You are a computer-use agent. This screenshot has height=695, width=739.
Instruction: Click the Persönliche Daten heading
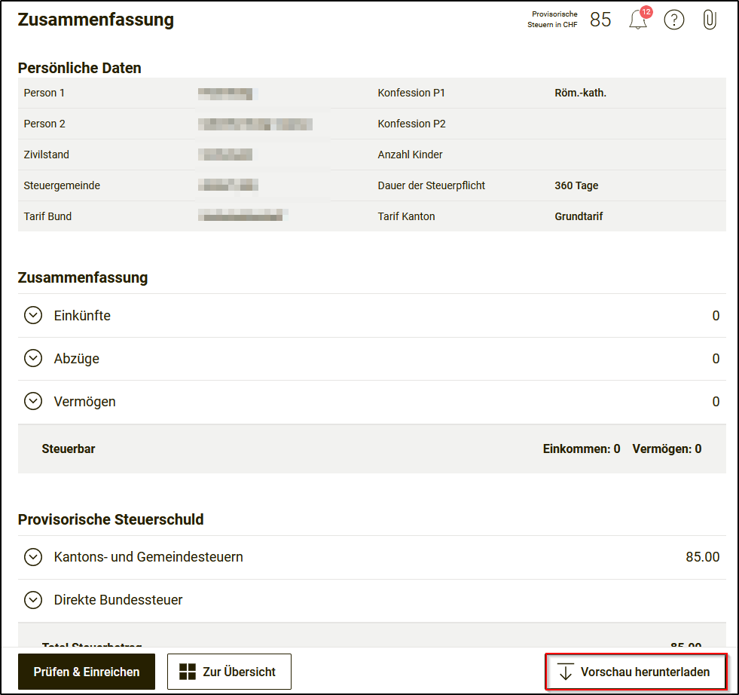point(80,68)
